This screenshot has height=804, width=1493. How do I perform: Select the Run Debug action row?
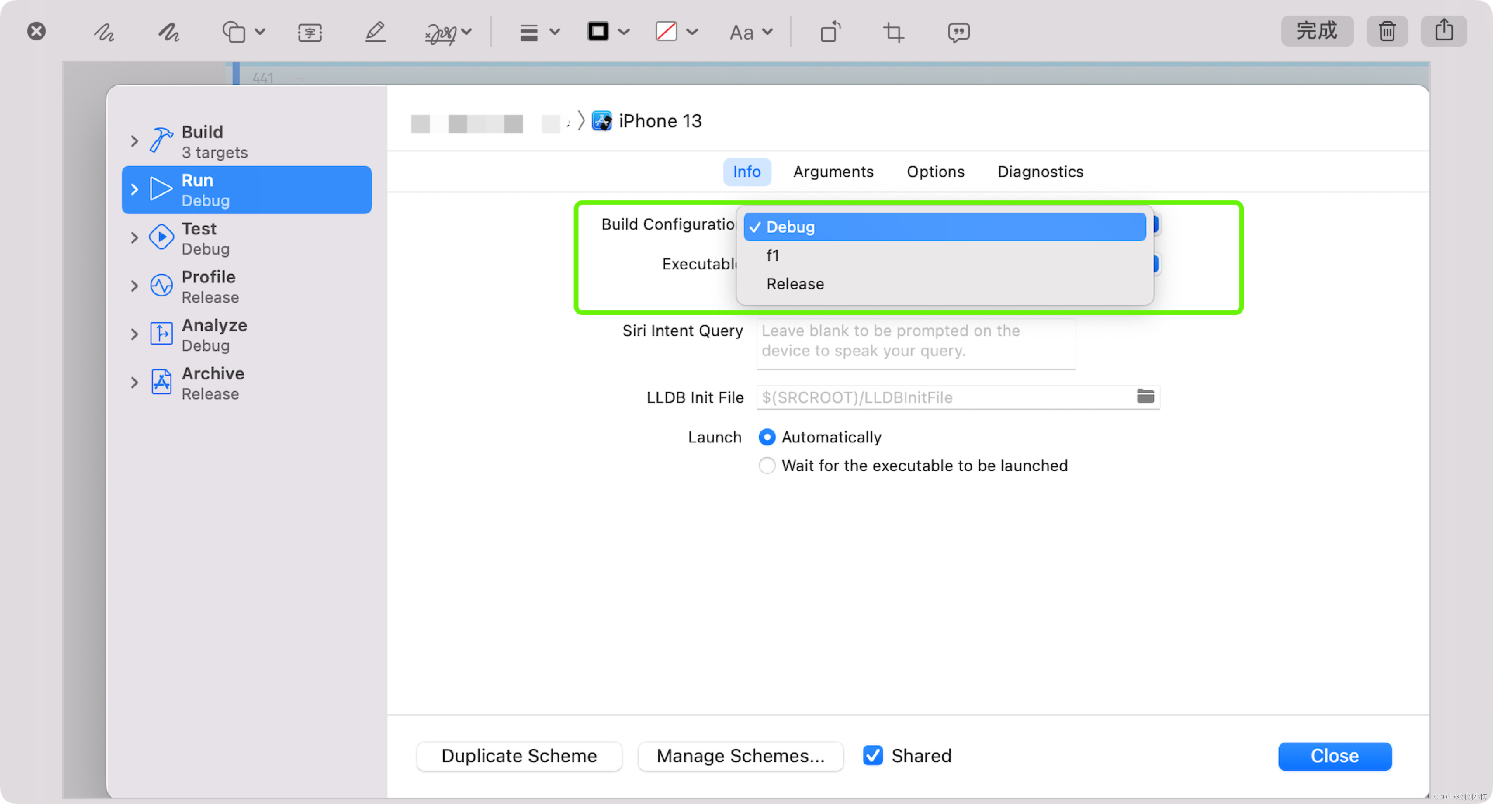247,190
